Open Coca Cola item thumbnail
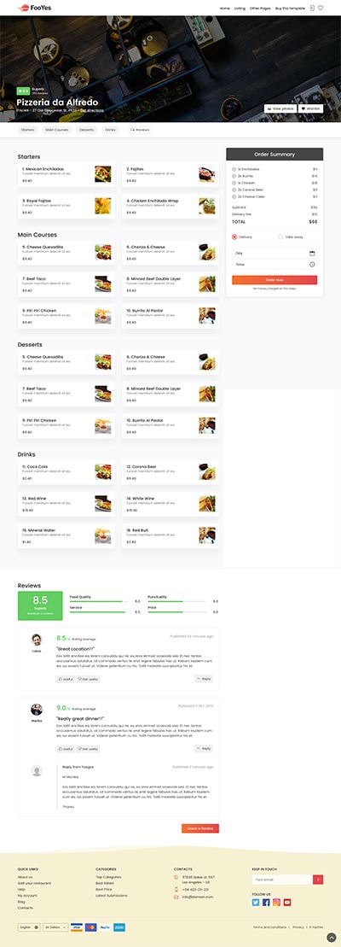This screenshot has width=341, height=947. [x=102, y=471]
